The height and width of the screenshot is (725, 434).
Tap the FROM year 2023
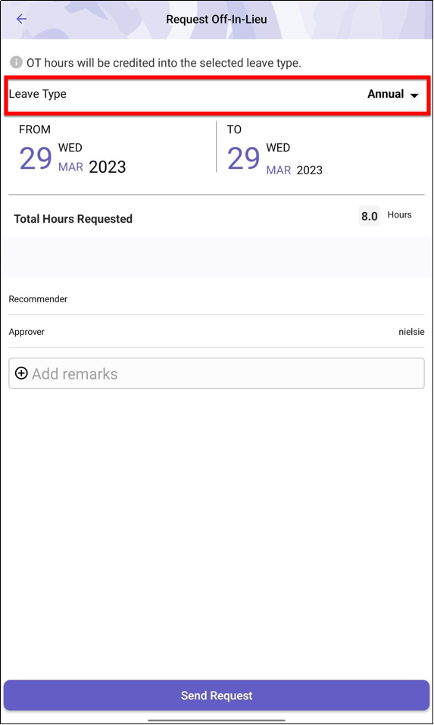[x=108, y=167]
